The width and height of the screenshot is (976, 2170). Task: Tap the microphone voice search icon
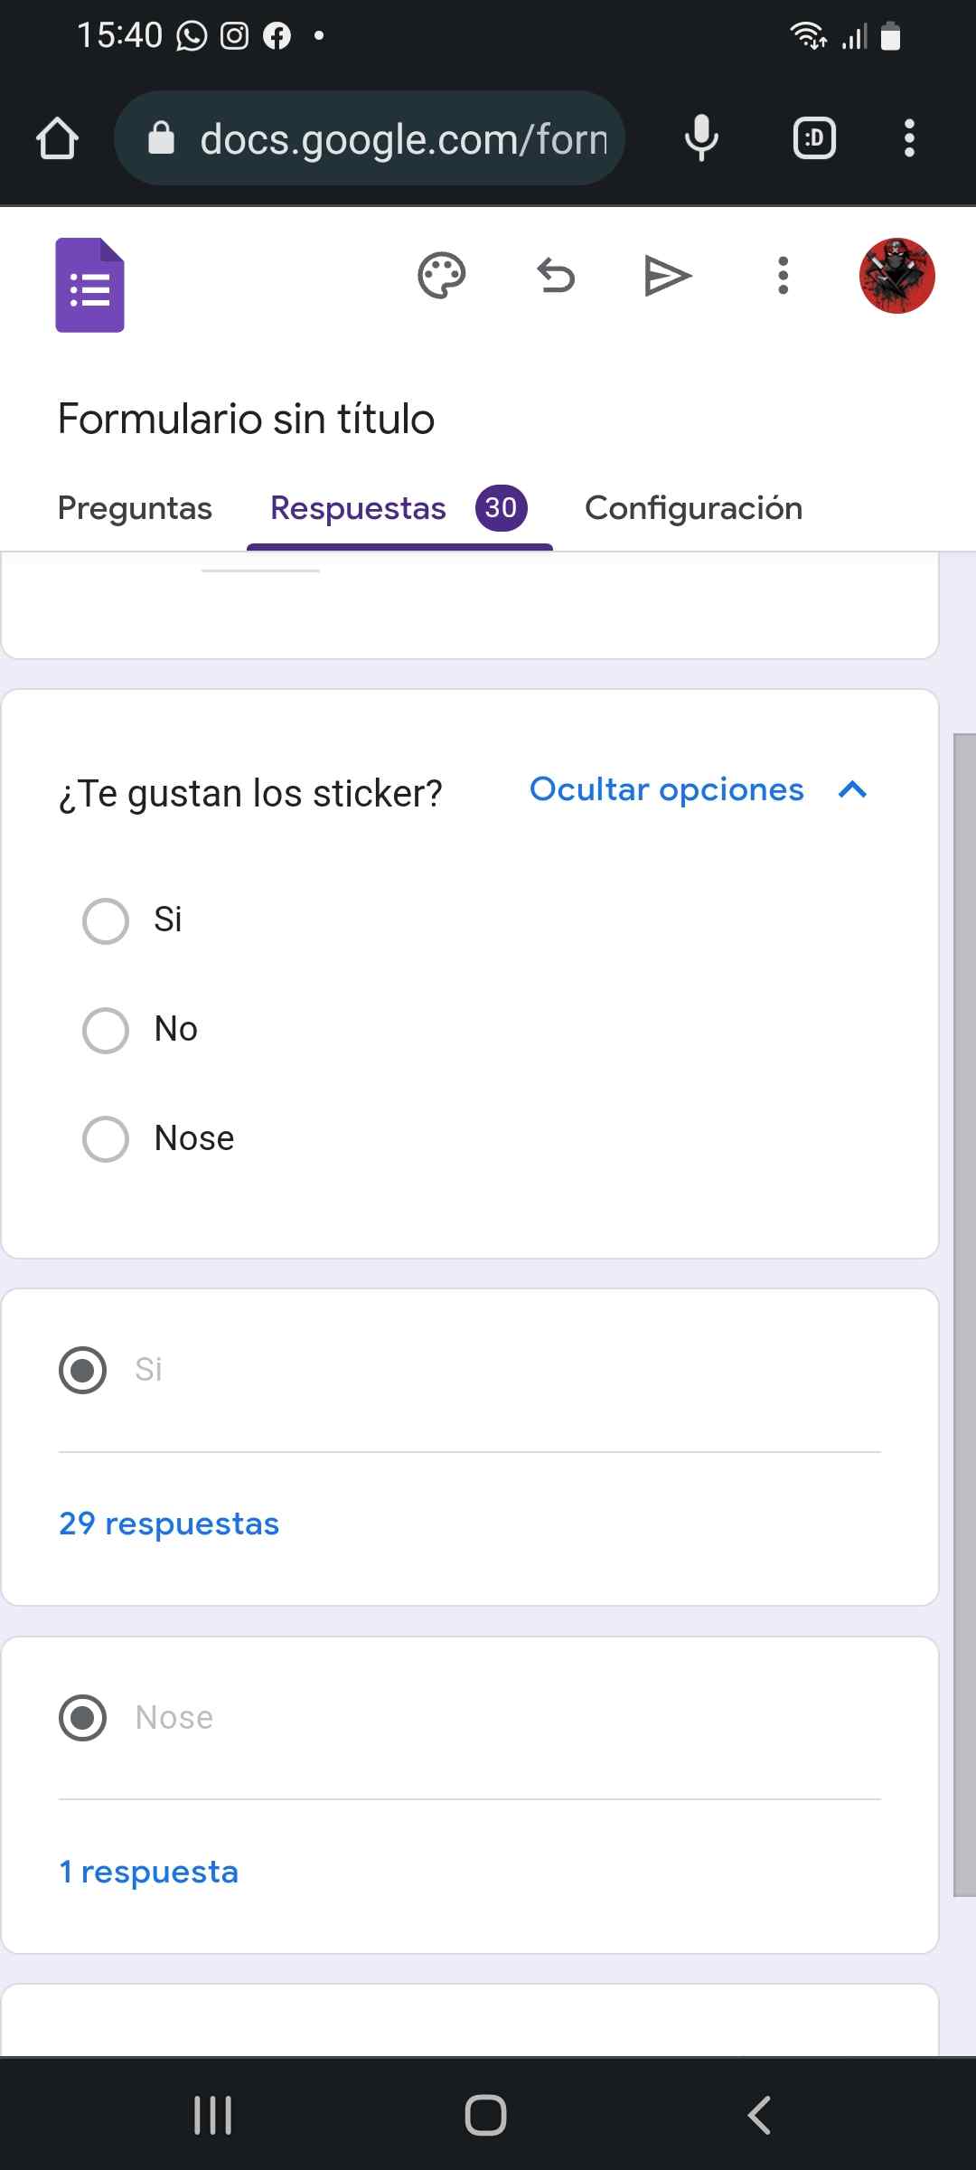[x=701, y=139]
